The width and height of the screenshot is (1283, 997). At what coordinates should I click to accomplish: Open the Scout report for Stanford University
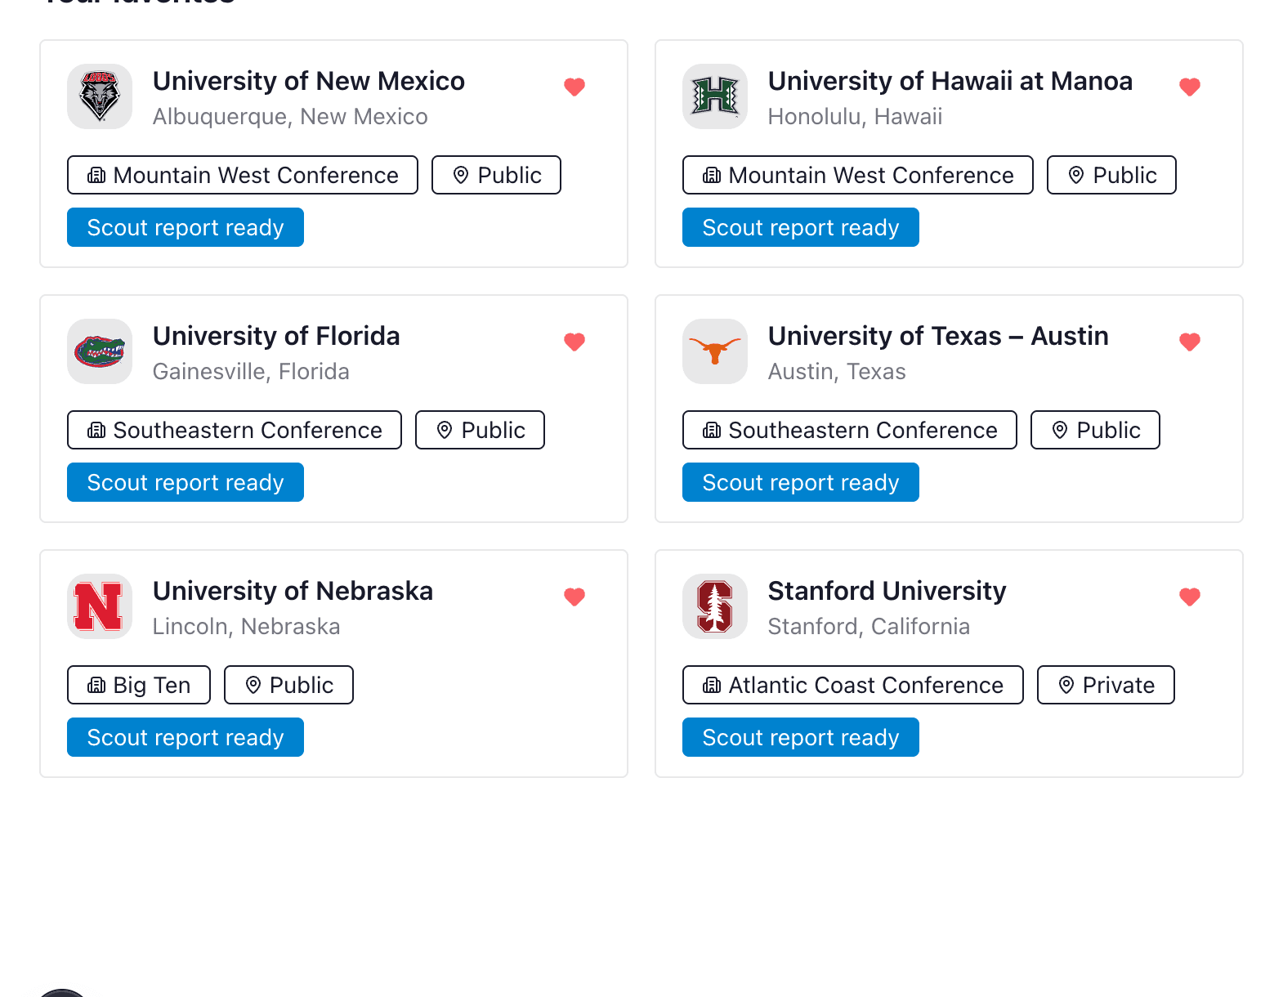800,736
